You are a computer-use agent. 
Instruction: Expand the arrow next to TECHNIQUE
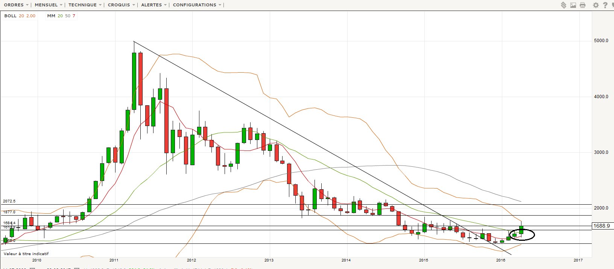[100, 5]
